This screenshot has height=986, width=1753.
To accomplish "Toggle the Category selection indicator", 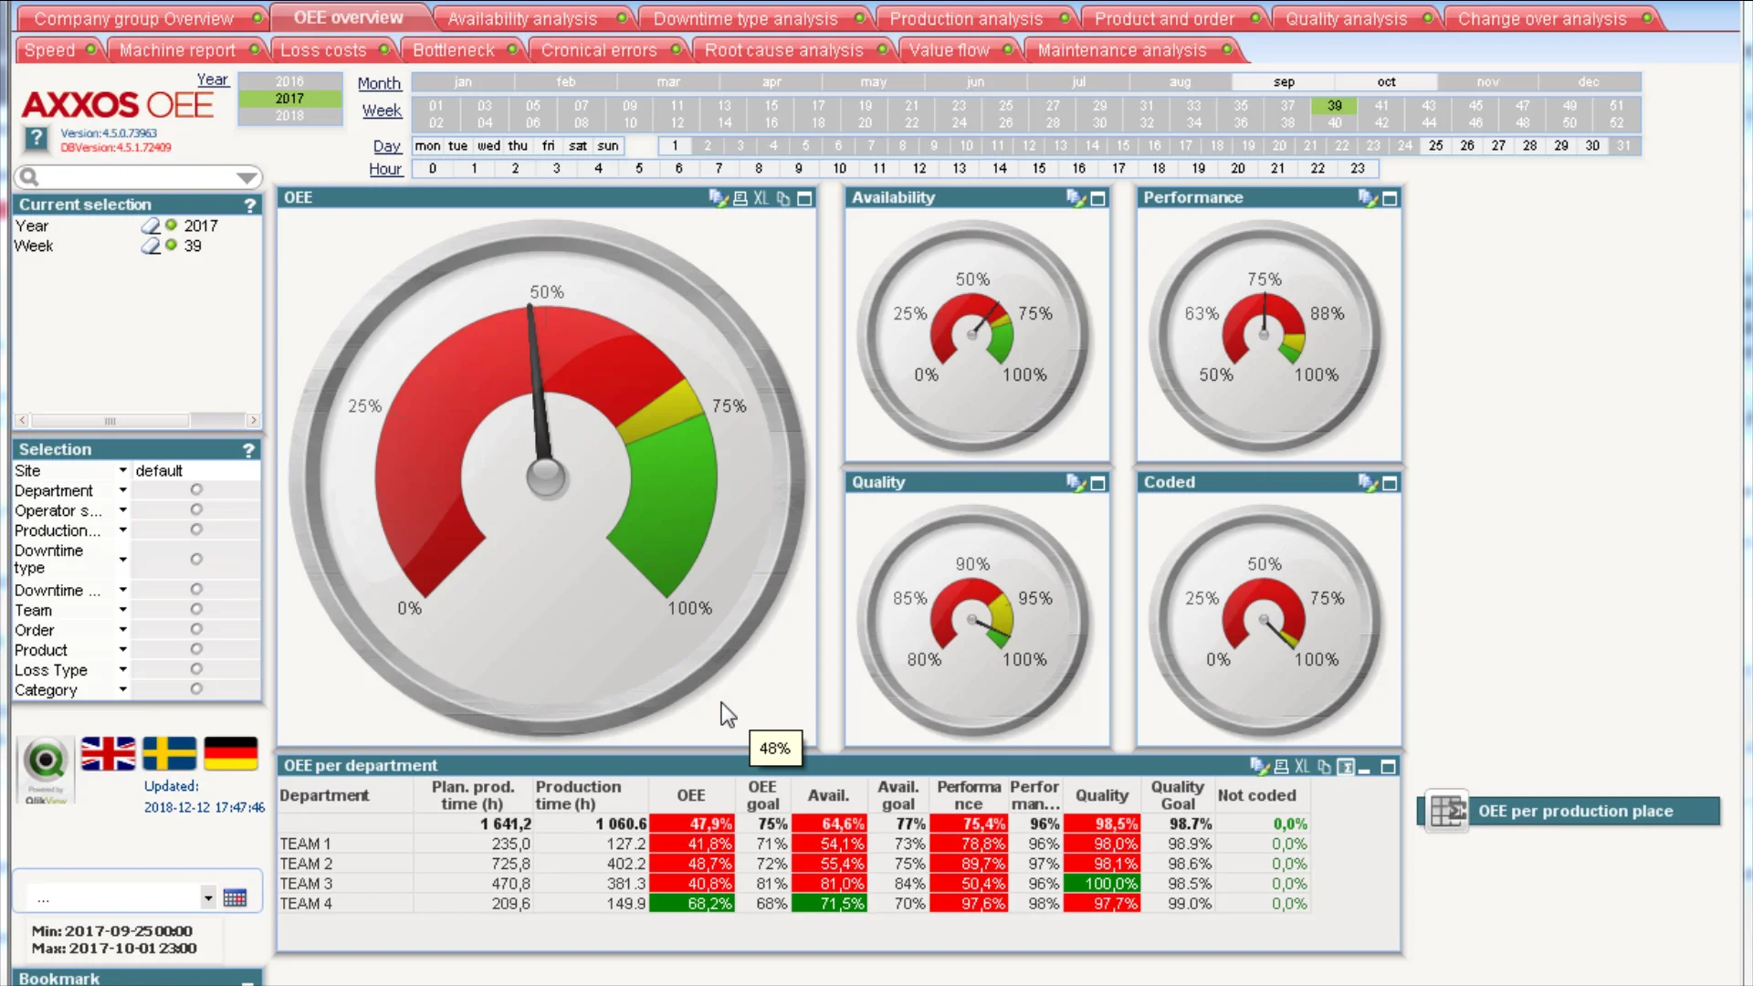I will coord(196,690).
